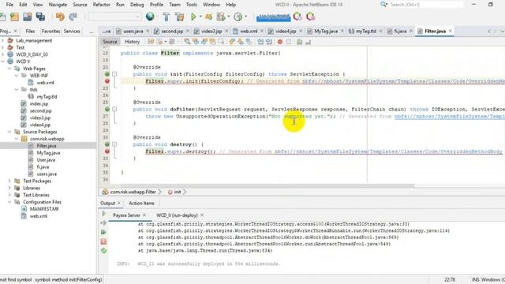
Task: Click the Save All toolbar icon
Action: (x=40, y=17)
